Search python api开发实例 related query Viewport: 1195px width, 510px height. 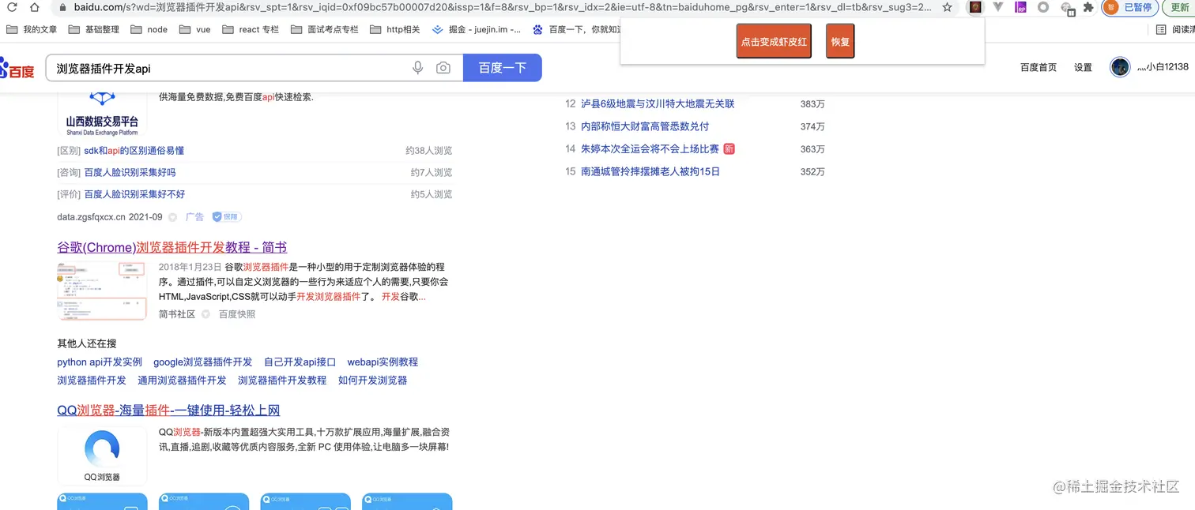pos(100,362)
